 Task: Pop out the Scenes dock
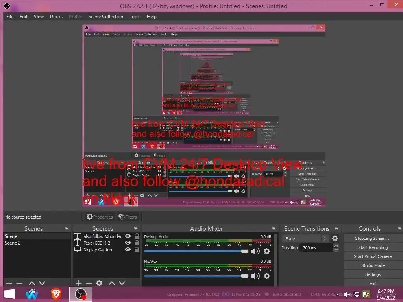67,228
